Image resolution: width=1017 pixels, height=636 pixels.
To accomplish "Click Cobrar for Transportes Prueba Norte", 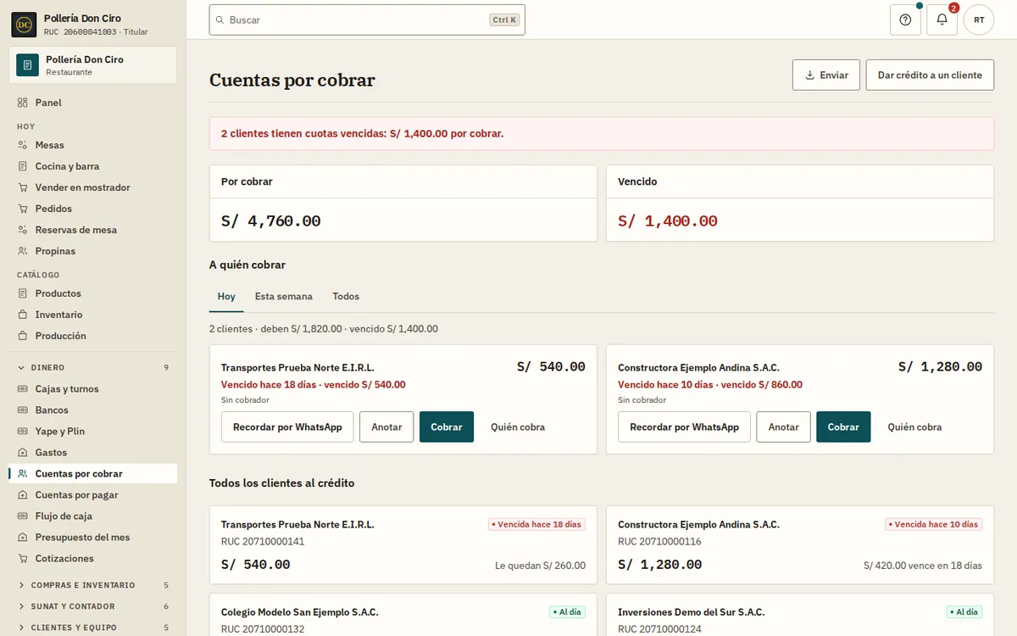I will pos(447,427).
